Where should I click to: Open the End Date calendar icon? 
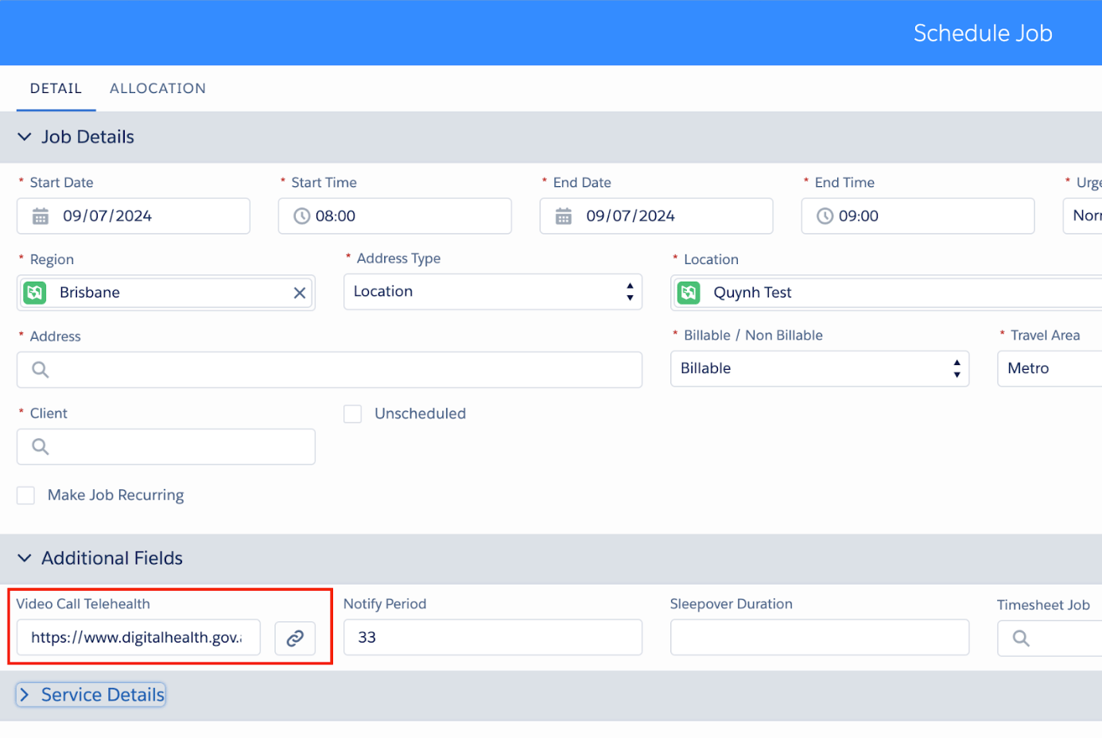pos(564,216)
